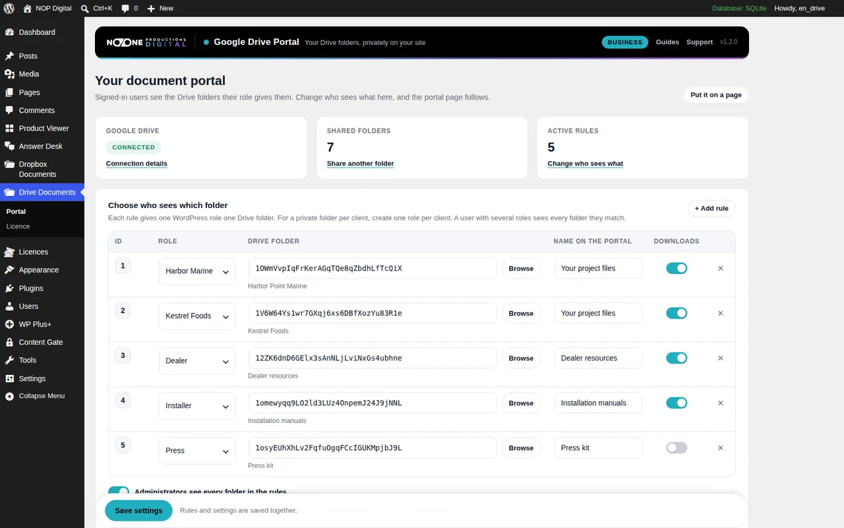
Task: Click the WordPress logo icon in admin bar
Action: 9,9
